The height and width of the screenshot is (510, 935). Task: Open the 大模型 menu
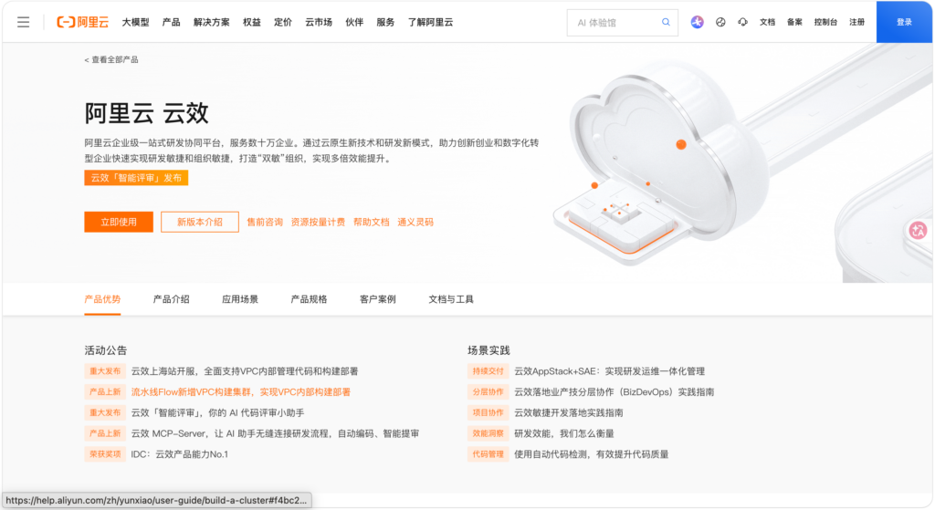(x=135, y=22)
